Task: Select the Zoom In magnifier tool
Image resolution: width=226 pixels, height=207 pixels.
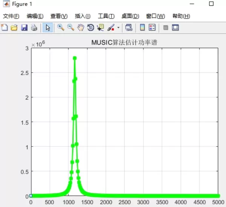Action: coord(60,28)
